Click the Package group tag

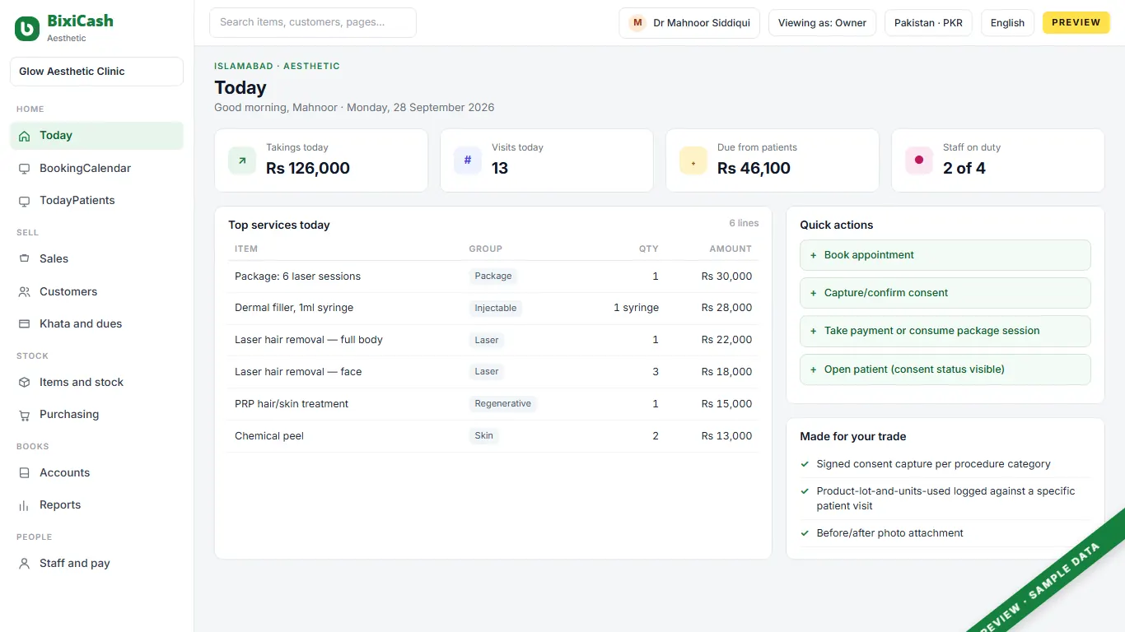[x=493, y=276]
